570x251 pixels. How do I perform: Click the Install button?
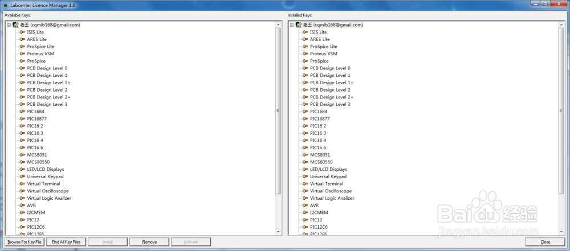tap(108, 242)
